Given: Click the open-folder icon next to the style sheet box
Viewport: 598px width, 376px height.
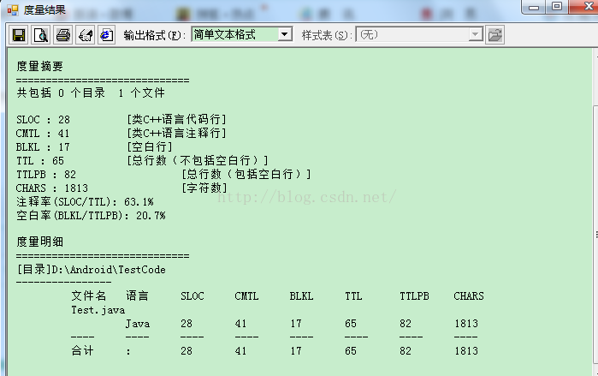Looking at the screenshot, I should 495,35.
